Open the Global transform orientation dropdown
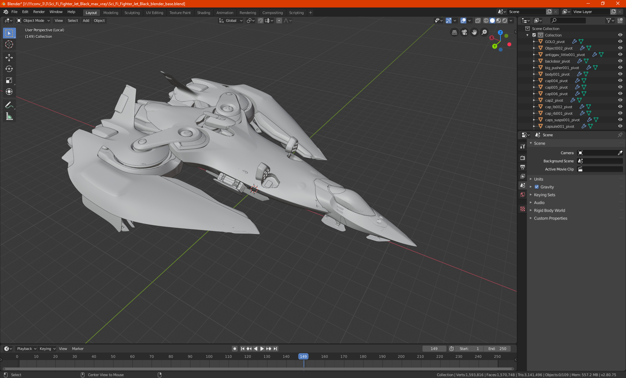The image size is (626, 378). (x=231, y=21)
